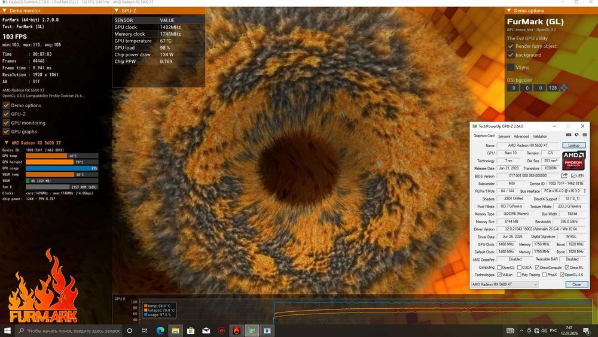Screen dimensions: 598x337
Task: Open Microsoft Store from taskbar
Action: (191, 330)
